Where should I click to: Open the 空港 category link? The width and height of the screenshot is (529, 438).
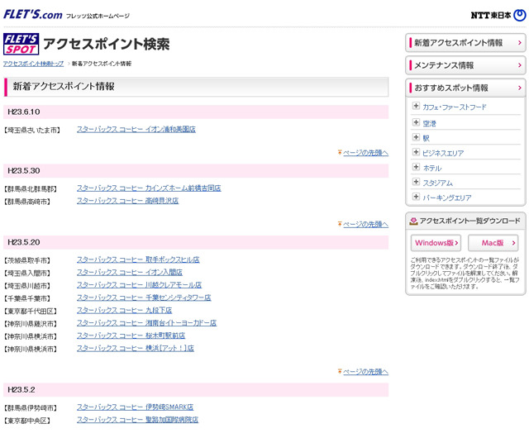click(429, 123)
